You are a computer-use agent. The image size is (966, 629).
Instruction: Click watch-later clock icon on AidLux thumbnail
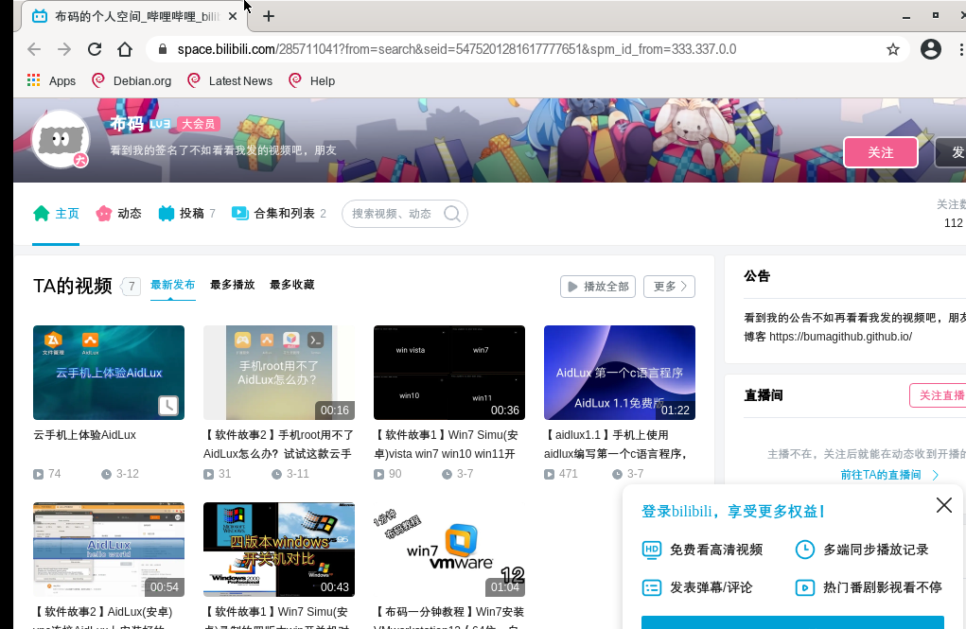(168, 406)
